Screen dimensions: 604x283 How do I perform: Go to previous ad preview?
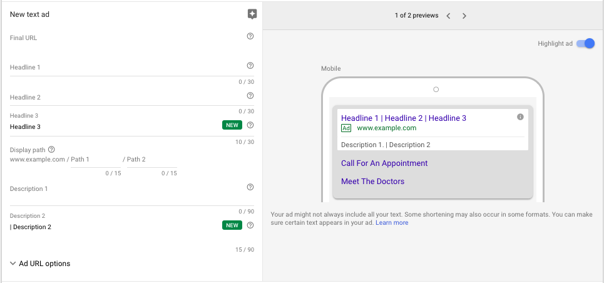pyautogui.click(x=448, y=16)
